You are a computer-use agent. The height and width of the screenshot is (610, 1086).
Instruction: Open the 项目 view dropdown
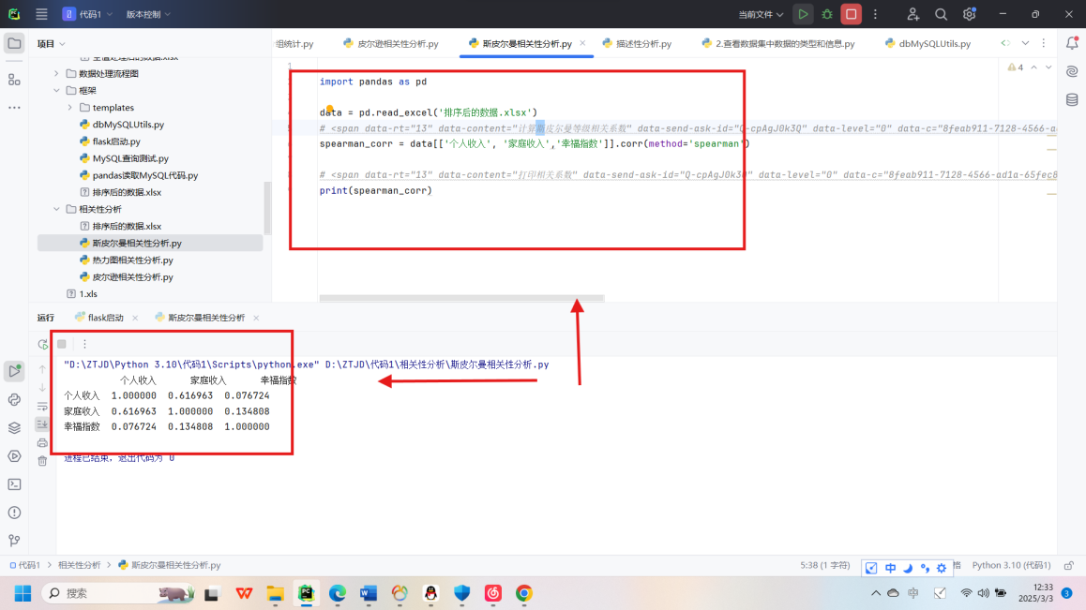(52, 44)
